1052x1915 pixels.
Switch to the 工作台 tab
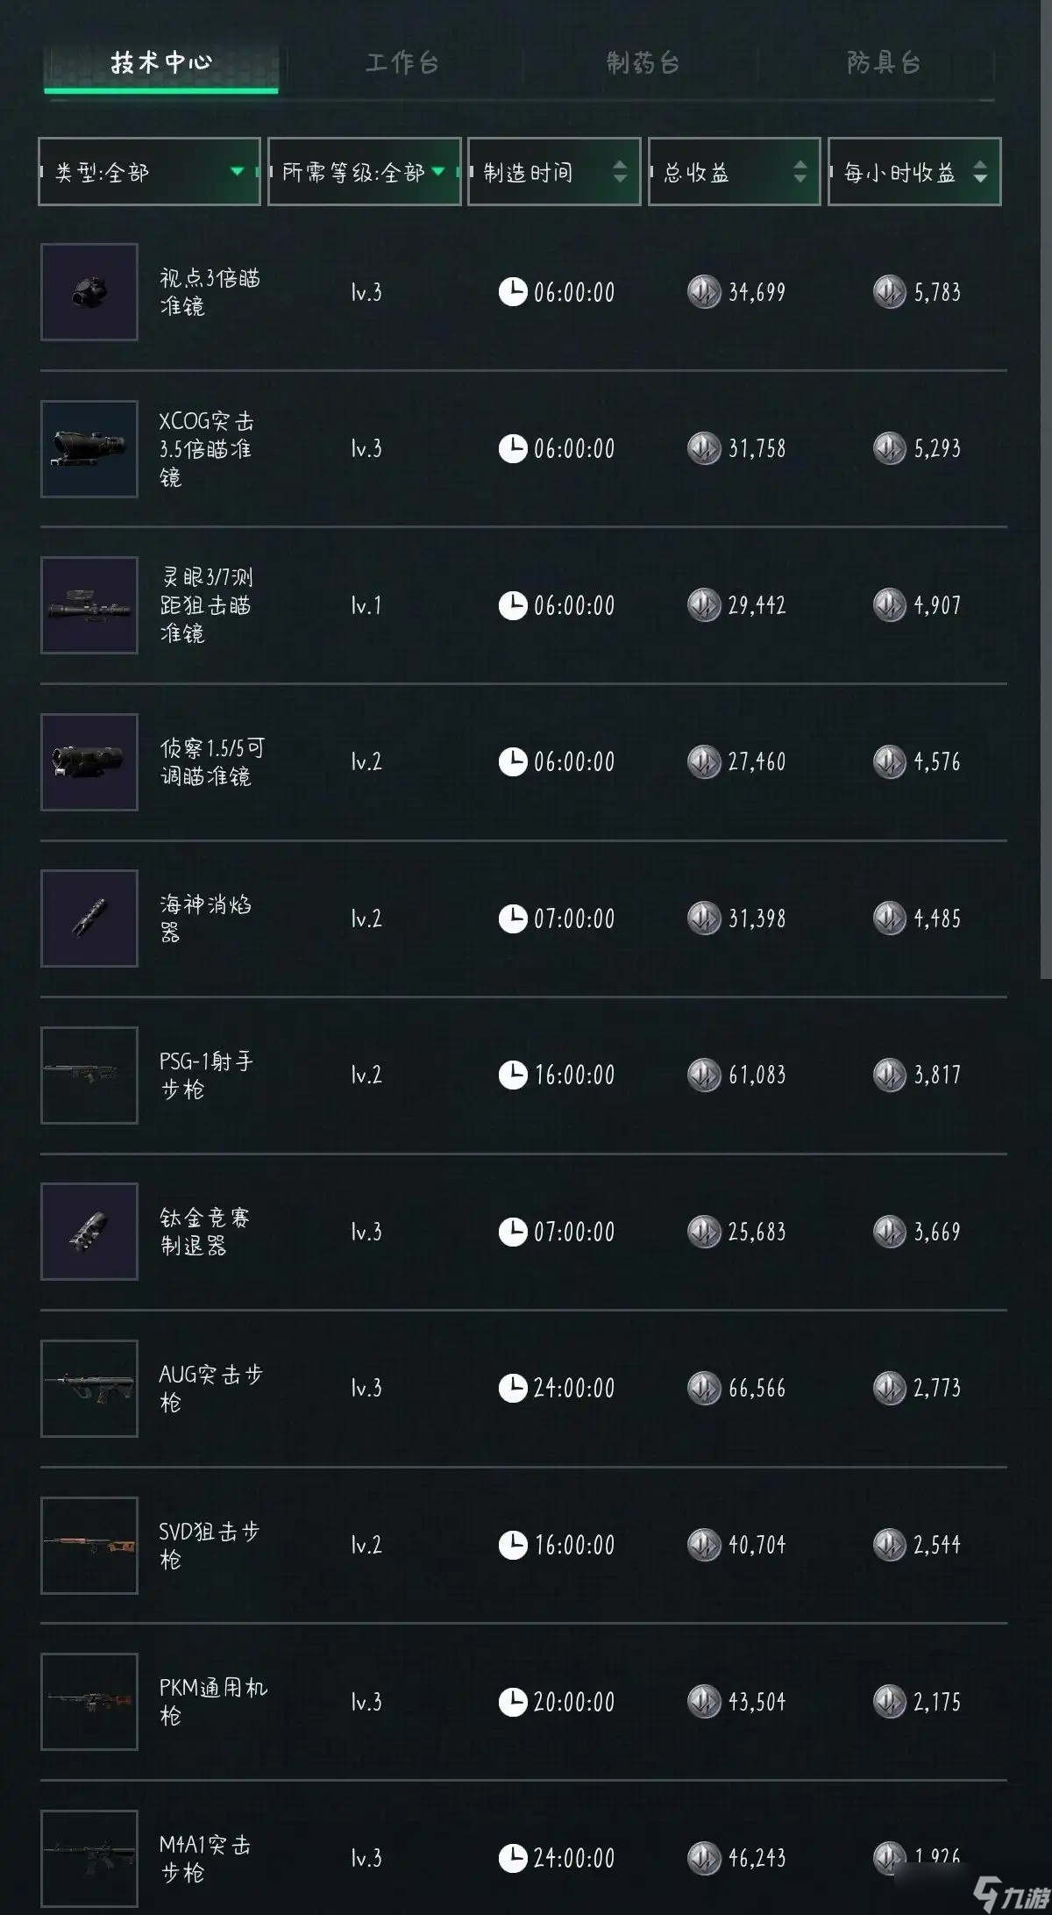point(402,63)
